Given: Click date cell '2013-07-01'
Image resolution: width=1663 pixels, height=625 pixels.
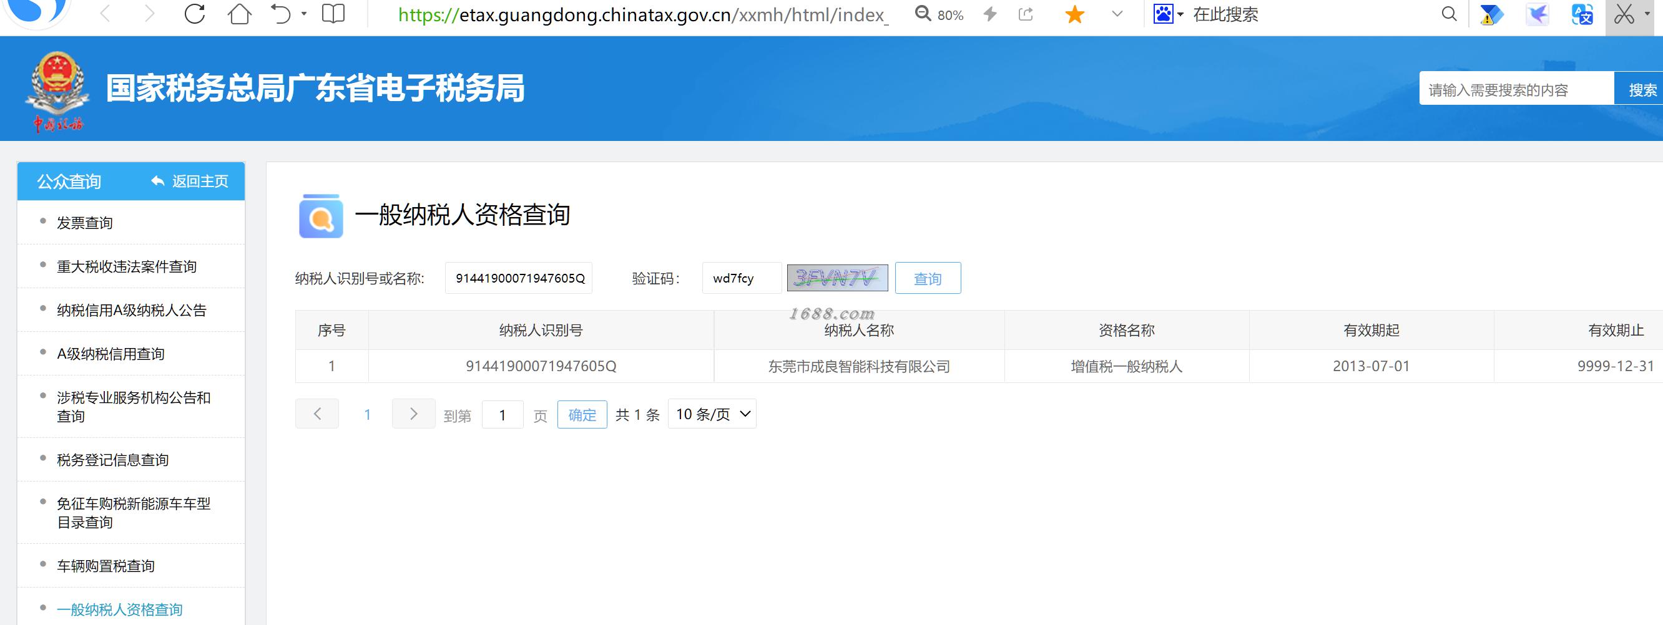Looking at the screenshot, I should click(1371, 366).
